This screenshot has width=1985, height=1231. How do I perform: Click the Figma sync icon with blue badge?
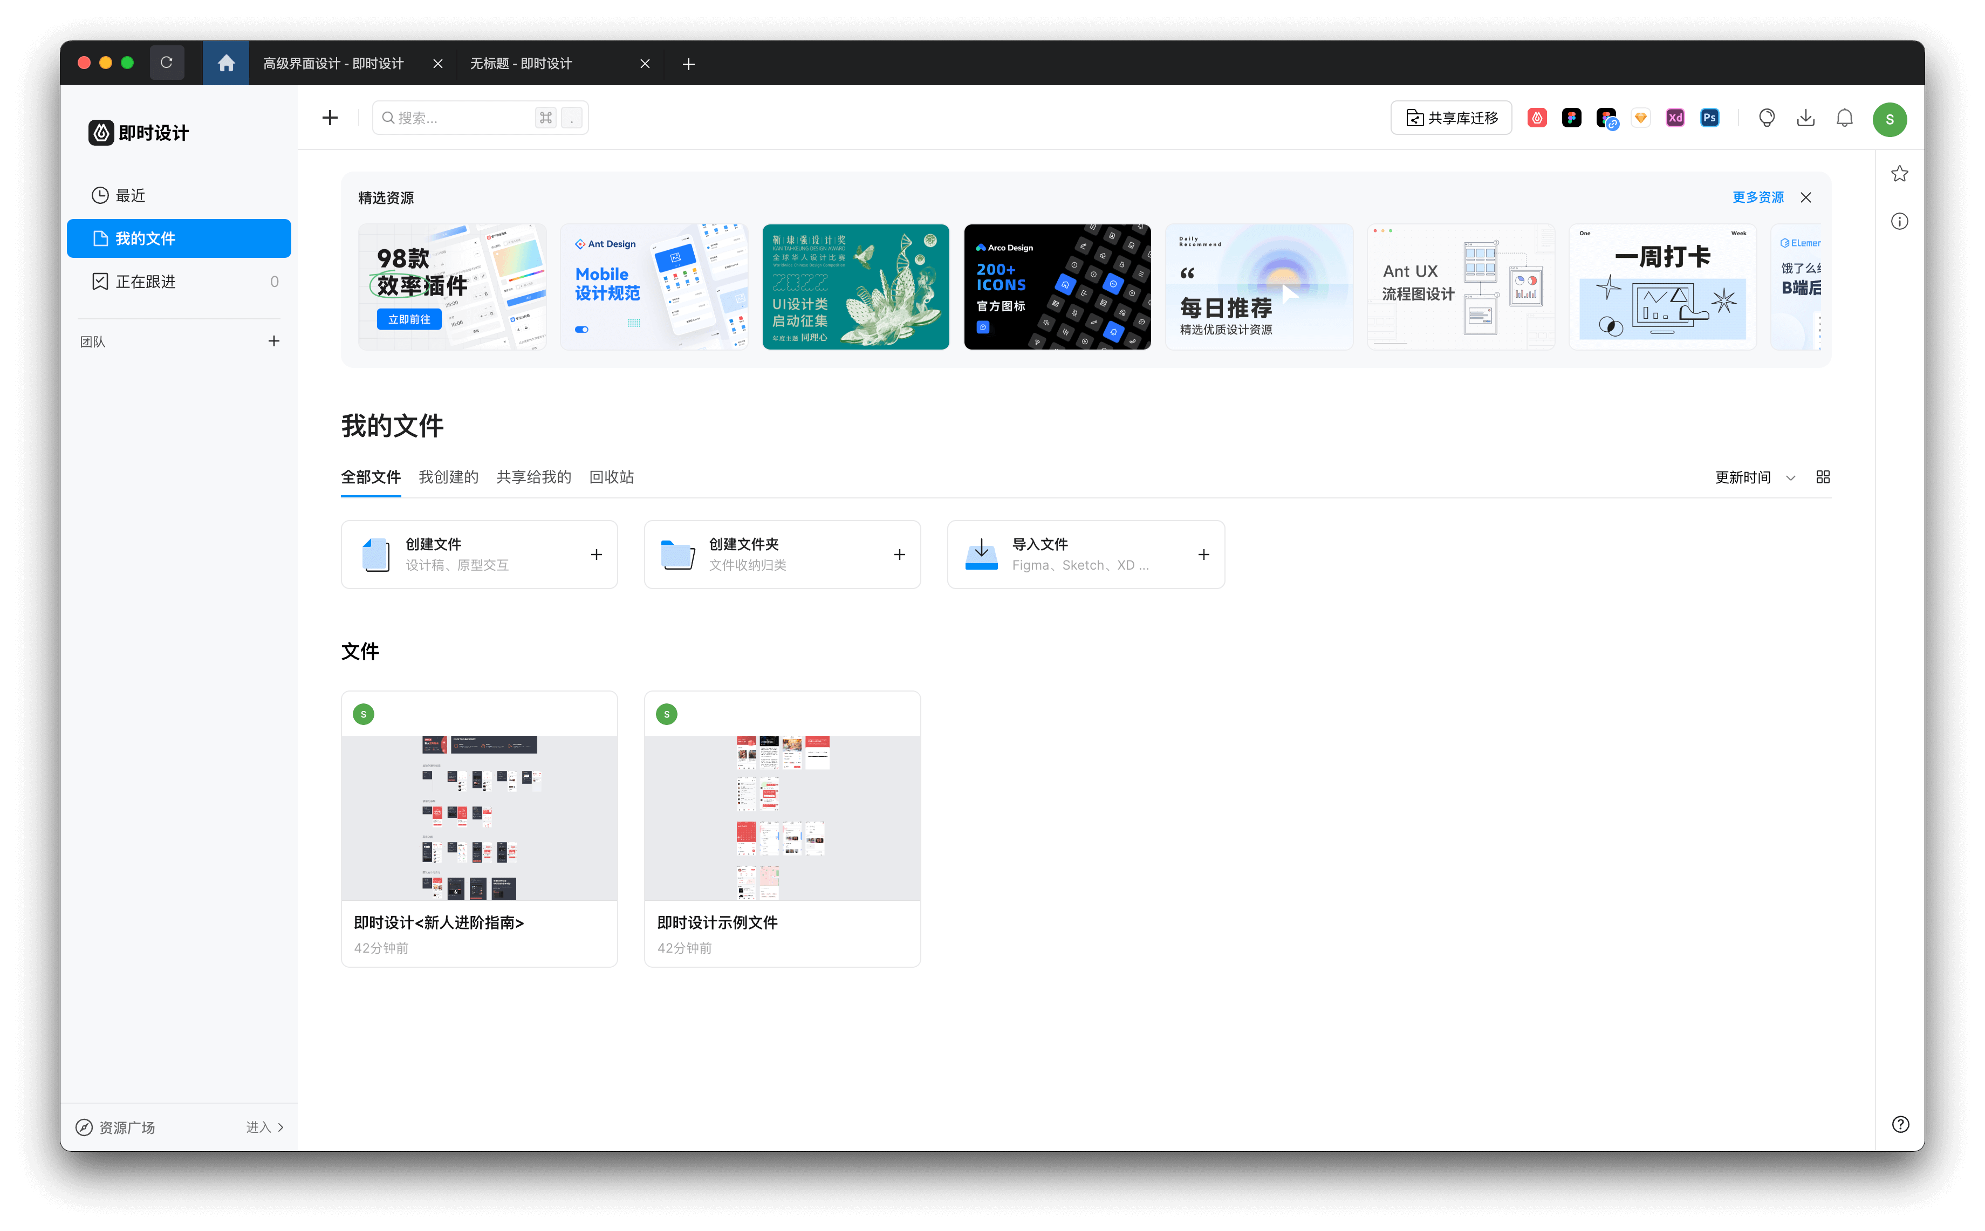[1606, 119]
